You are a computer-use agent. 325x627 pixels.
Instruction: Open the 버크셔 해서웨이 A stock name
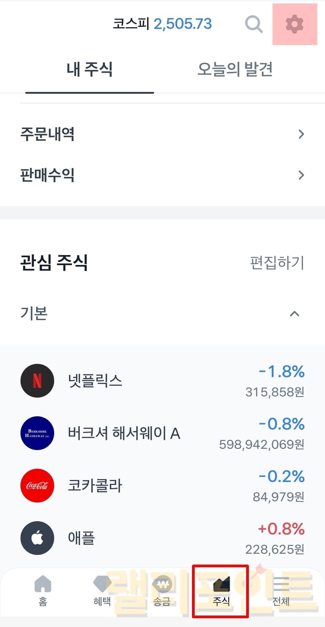click(x=124, y=433)
